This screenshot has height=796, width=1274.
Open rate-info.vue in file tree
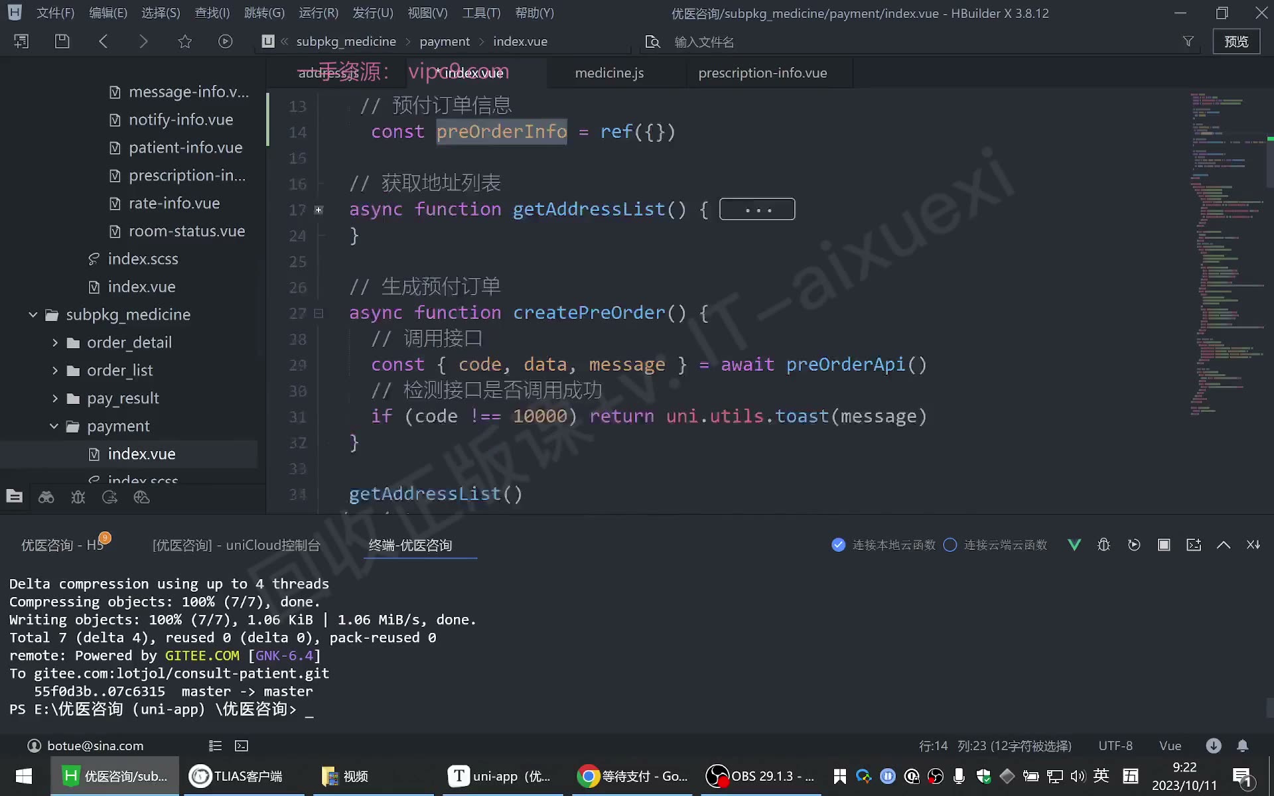pos(174,203)
